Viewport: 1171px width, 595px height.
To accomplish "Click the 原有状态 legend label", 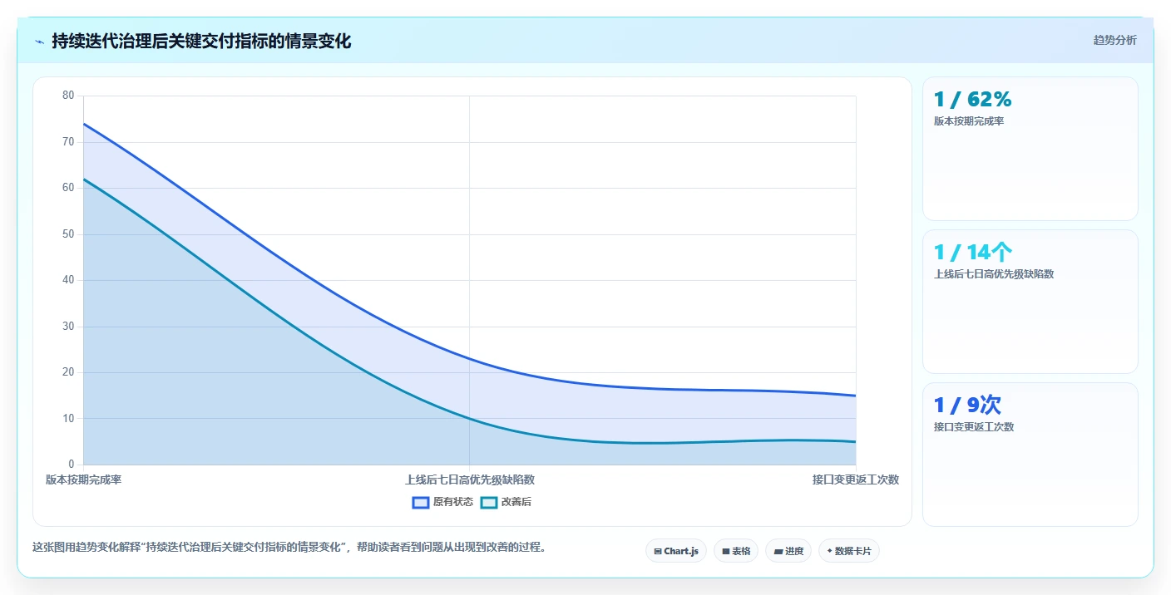I will [453, 502].
